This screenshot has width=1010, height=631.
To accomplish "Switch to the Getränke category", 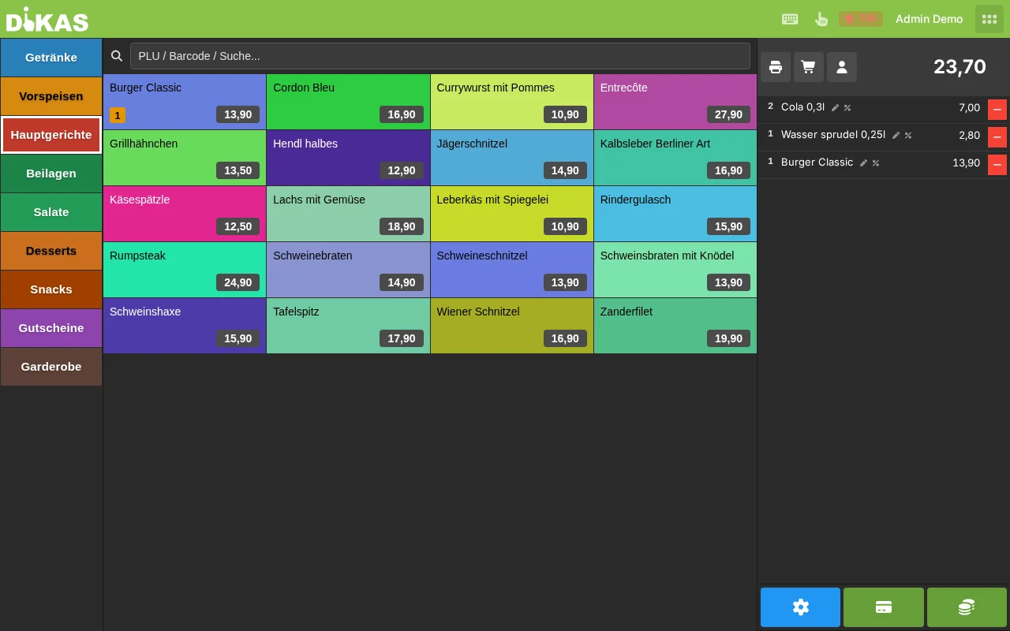I will tap(51, 58).
